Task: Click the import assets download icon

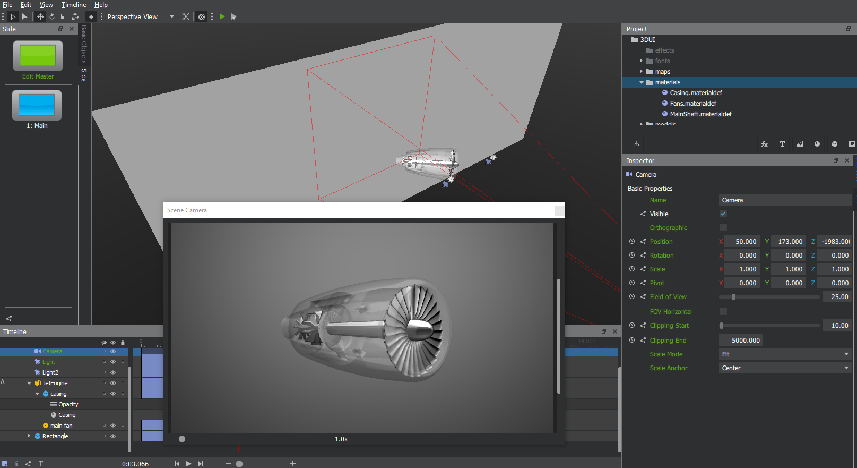Action: coord(636,144)
